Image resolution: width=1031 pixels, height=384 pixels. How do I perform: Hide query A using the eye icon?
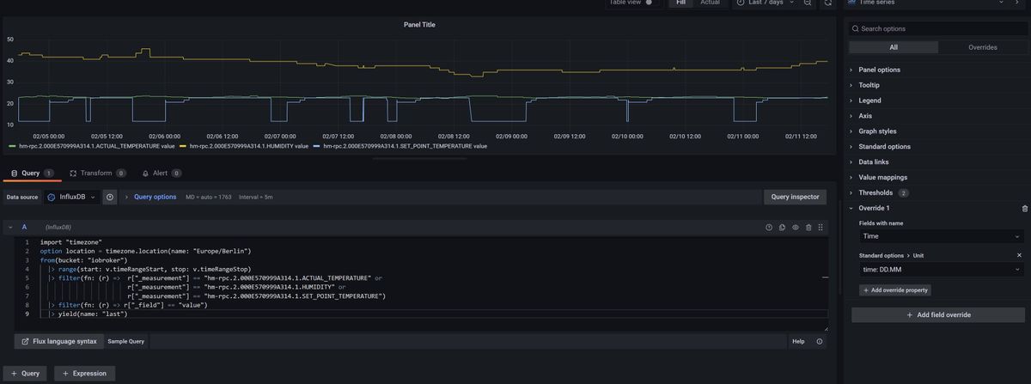pos(796,228)
